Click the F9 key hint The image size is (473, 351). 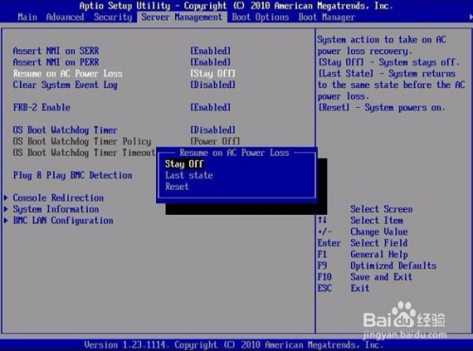pos(323,266)
